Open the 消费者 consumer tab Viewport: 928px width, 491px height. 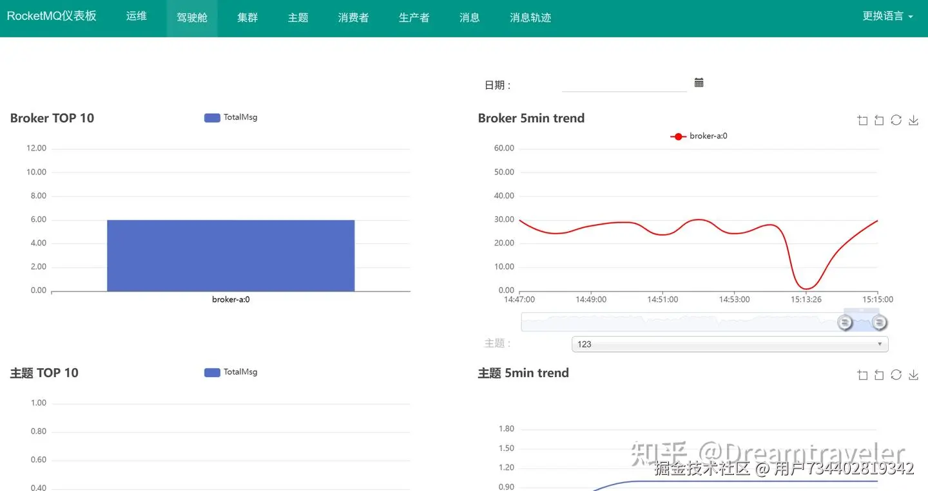point(354,18)
